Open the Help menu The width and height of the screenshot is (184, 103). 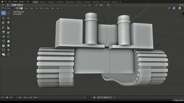[x=28, y=2]
